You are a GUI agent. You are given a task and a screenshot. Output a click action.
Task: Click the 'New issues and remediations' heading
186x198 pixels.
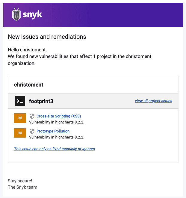coord(47,37)
